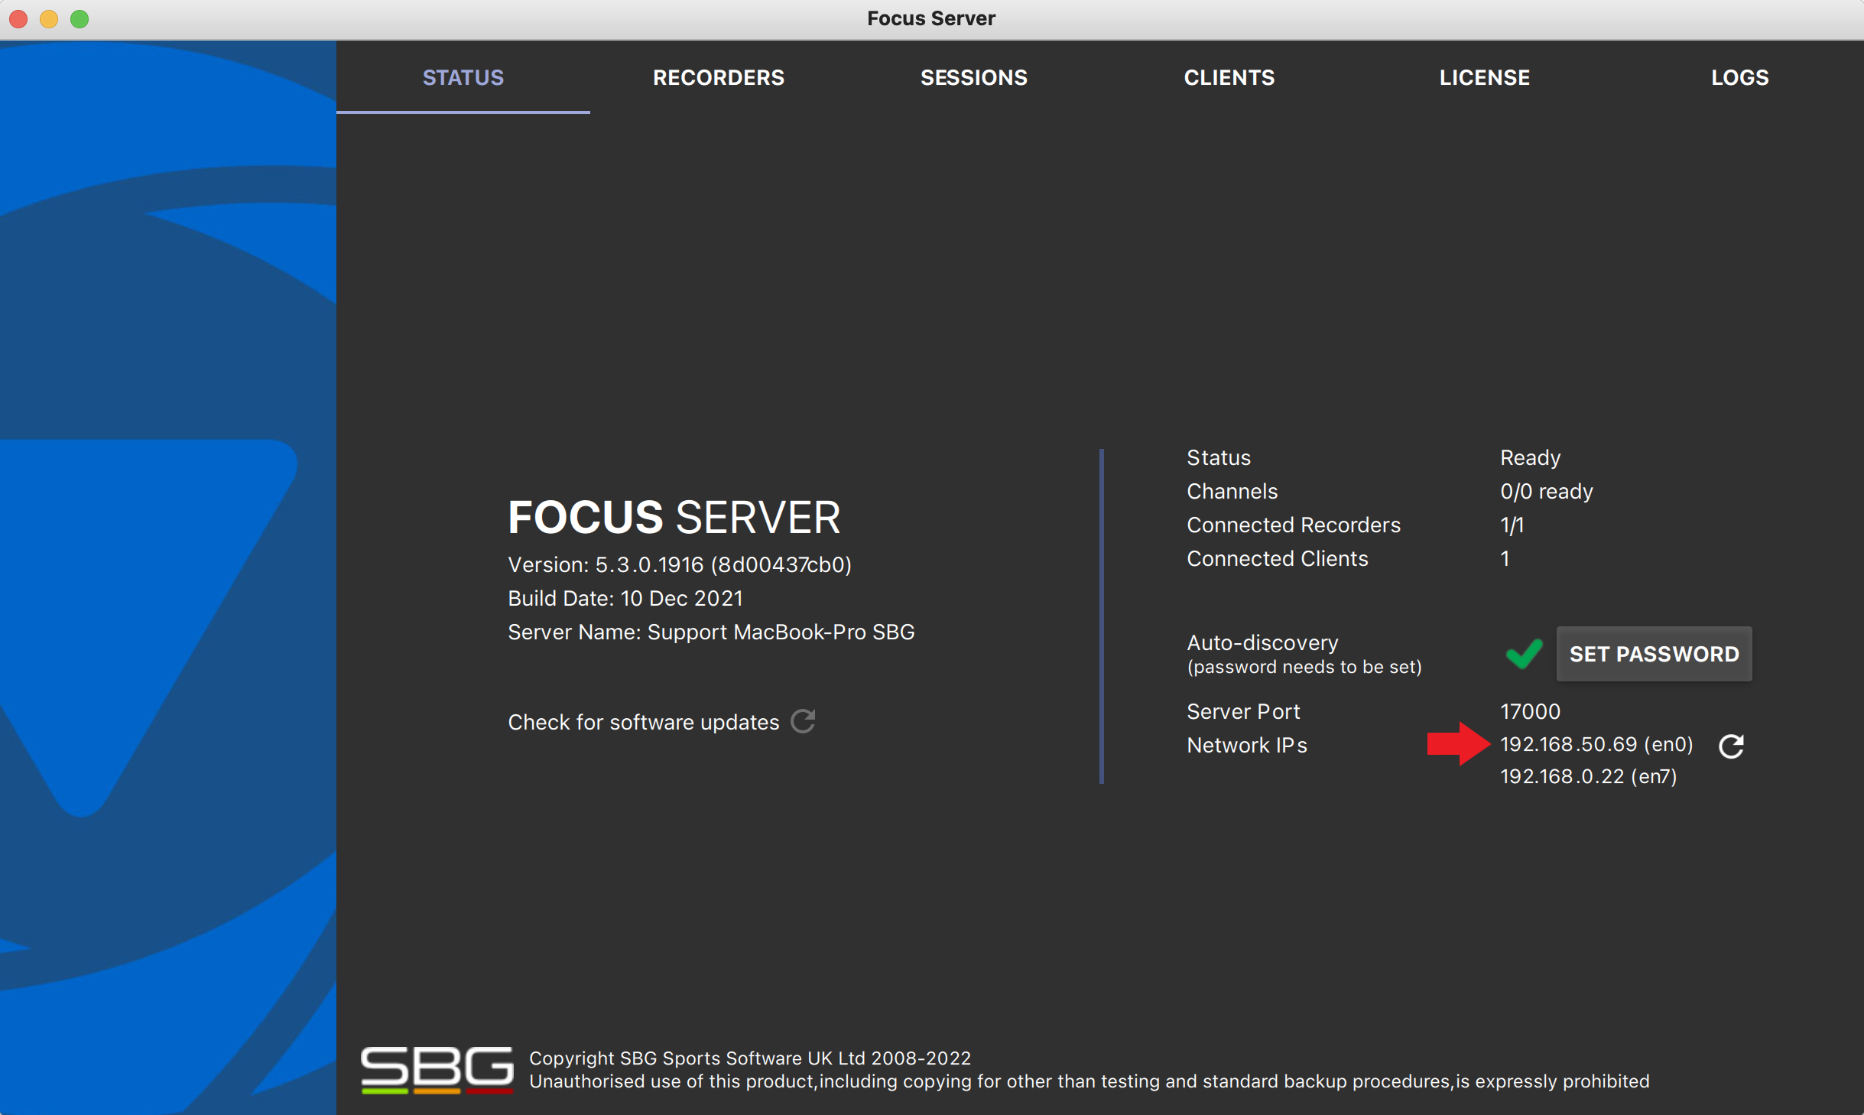Click the Auto-discovery label
The width and height of the screenshot is (1864, 1115).
coord(1262,642)
